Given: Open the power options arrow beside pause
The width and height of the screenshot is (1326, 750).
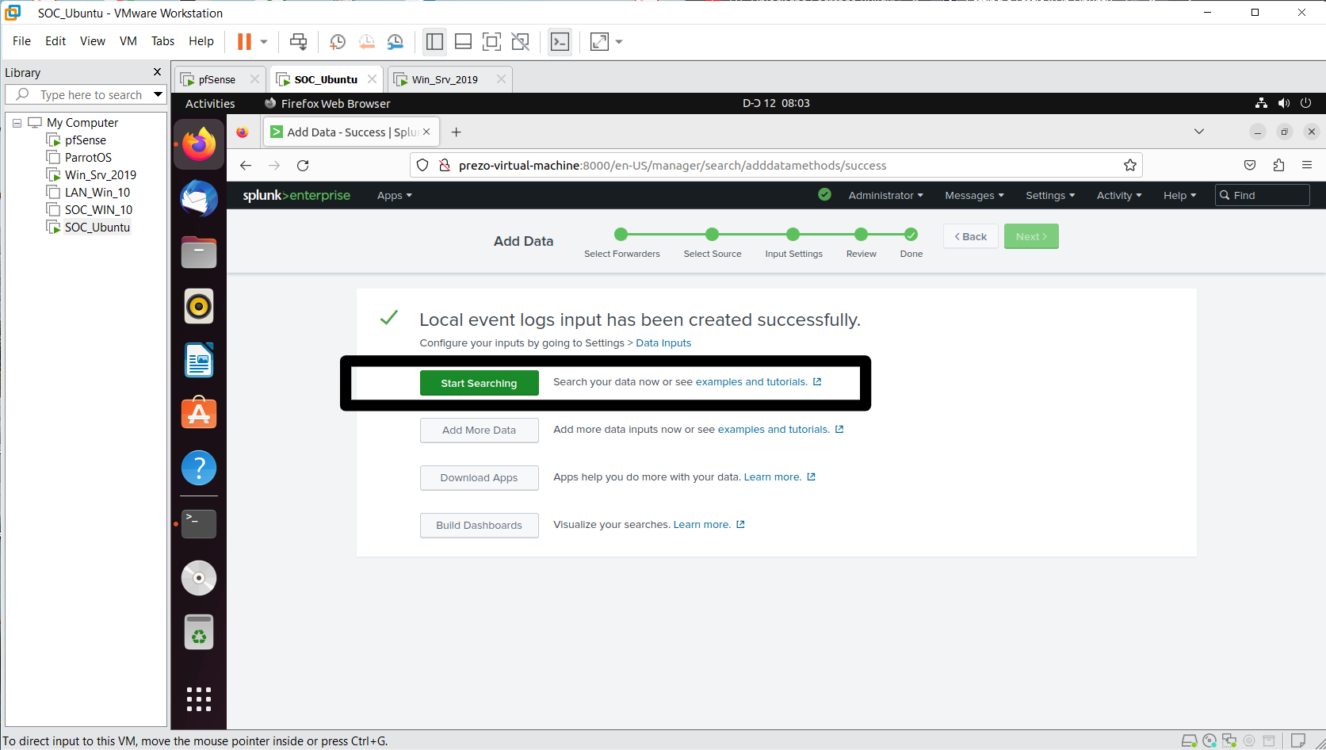Looking at the screenshot, I should [x=264, y=42].
